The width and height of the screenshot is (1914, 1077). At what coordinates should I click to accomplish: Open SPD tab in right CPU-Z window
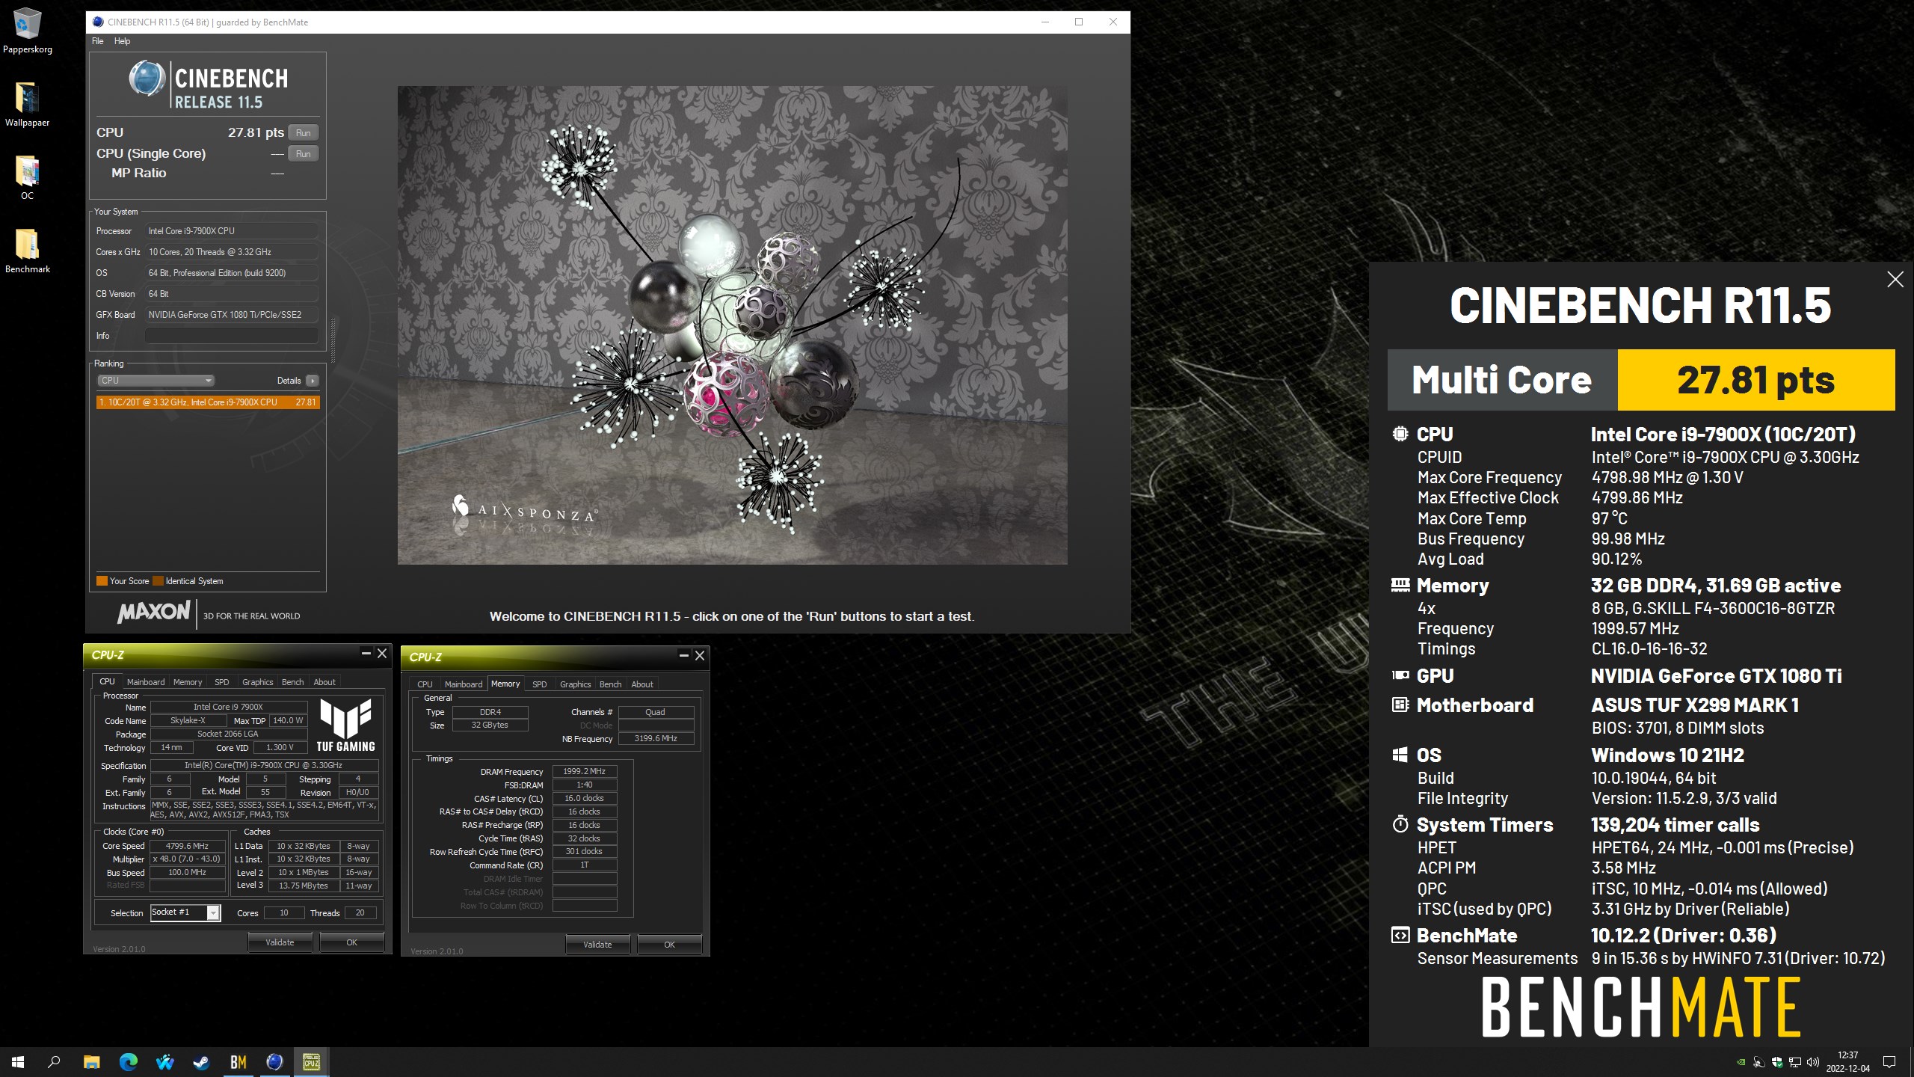tap(540, 684)
